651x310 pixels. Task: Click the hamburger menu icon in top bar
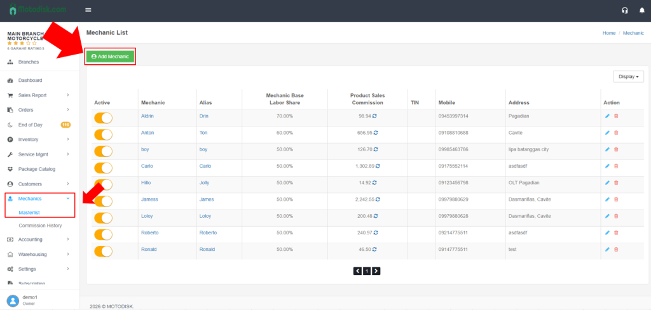(x=88, y=10)
